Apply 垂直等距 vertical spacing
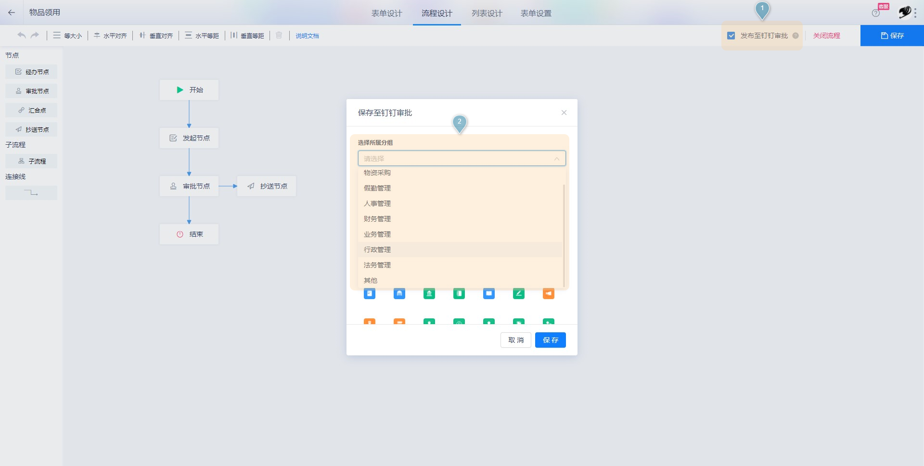 click(x=247, y=36)
